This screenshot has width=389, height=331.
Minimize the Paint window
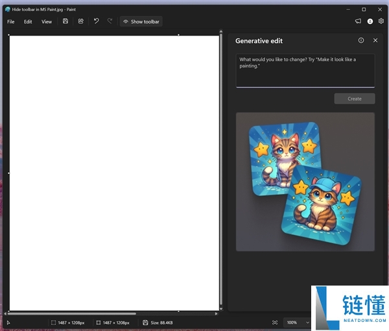click(x=348, y=10)
